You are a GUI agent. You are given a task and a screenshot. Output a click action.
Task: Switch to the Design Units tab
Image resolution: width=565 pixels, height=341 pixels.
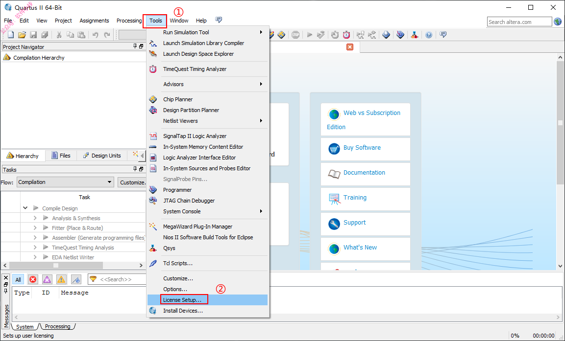pyautogui.click(x=102, y=156)
